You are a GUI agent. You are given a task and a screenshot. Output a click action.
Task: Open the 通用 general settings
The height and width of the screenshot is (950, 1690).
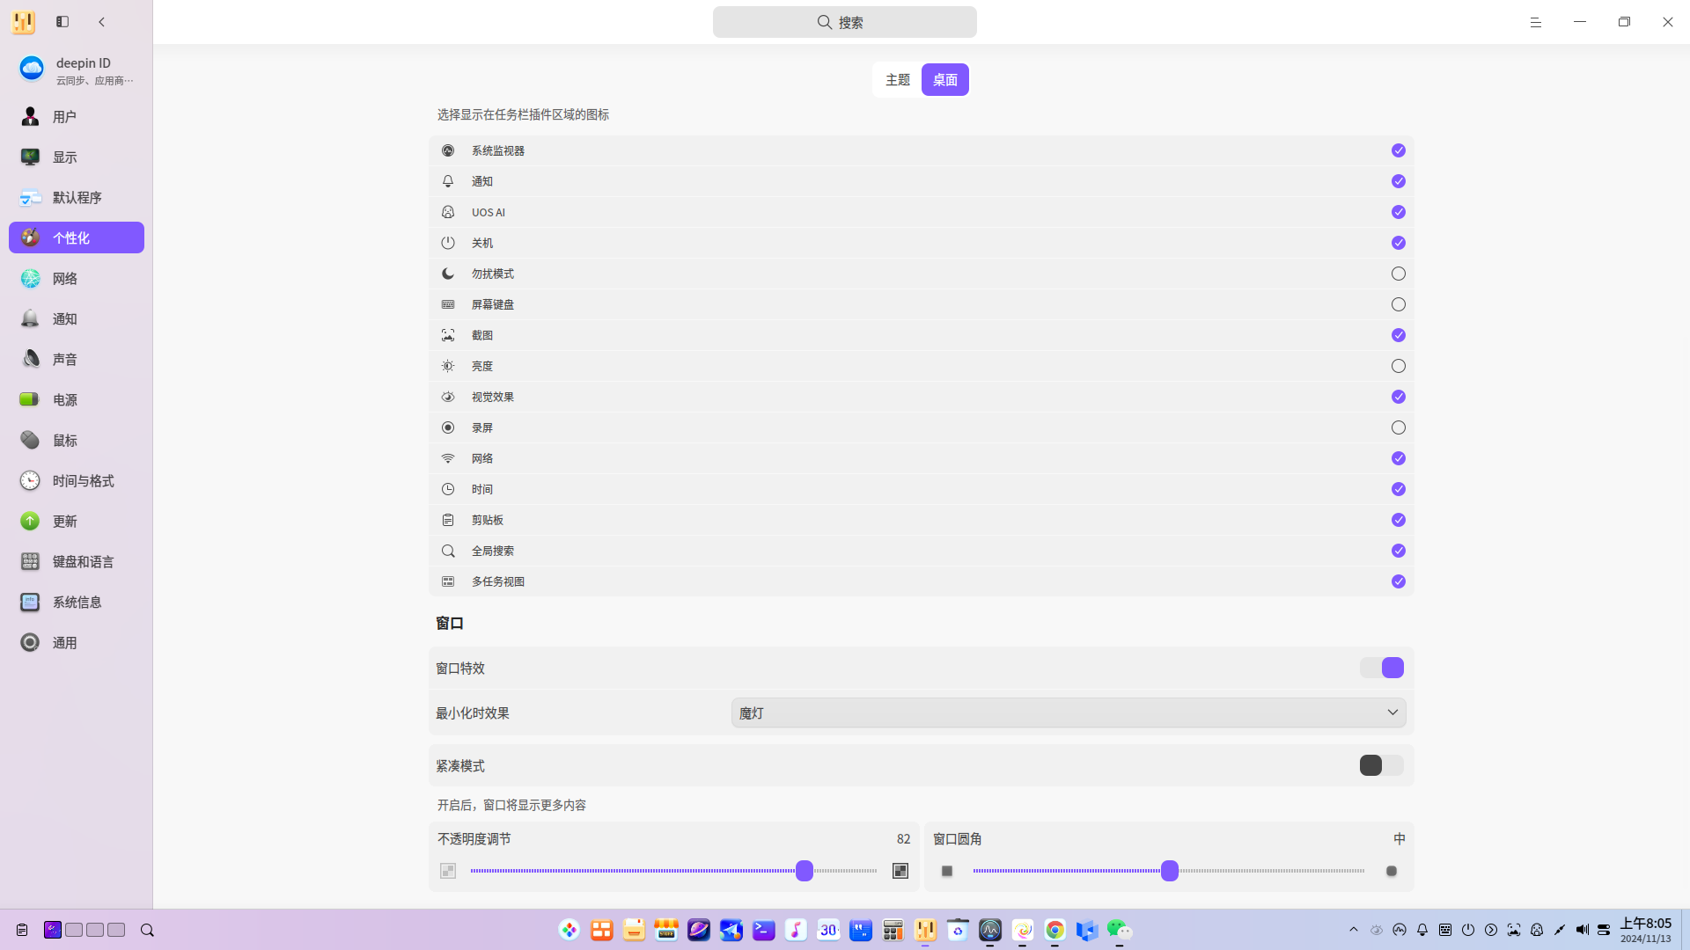(x=77, y=642)
